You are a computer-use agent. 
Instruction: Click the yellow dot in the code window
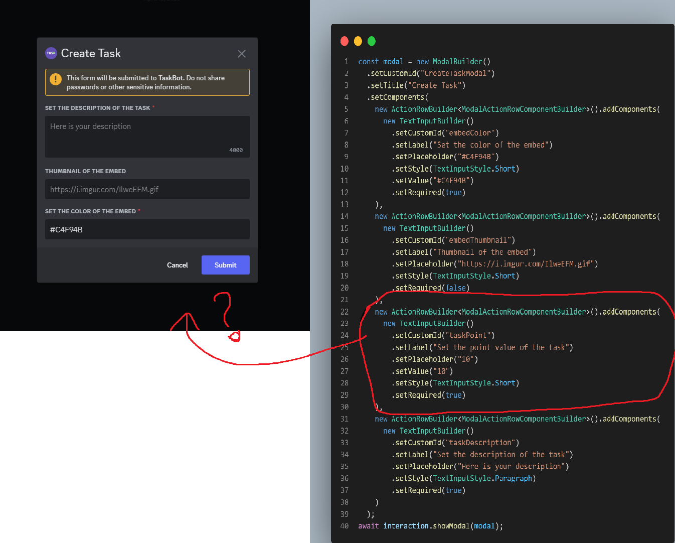(358, 41)
